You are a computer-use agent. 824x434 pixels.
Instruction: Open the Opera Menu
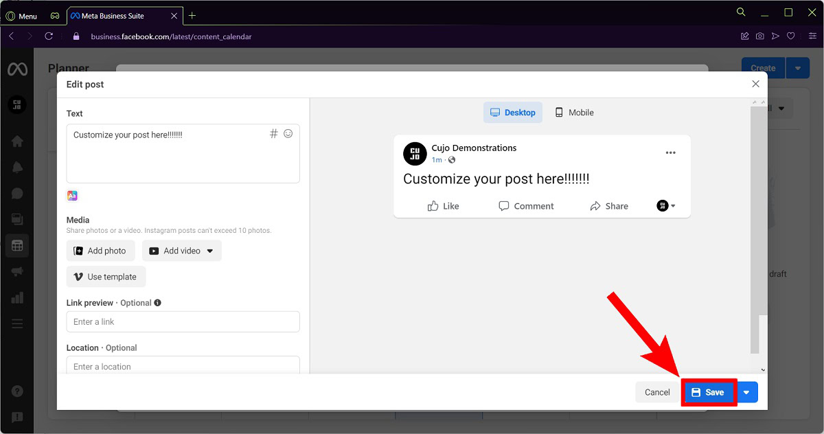click(22, 16)
